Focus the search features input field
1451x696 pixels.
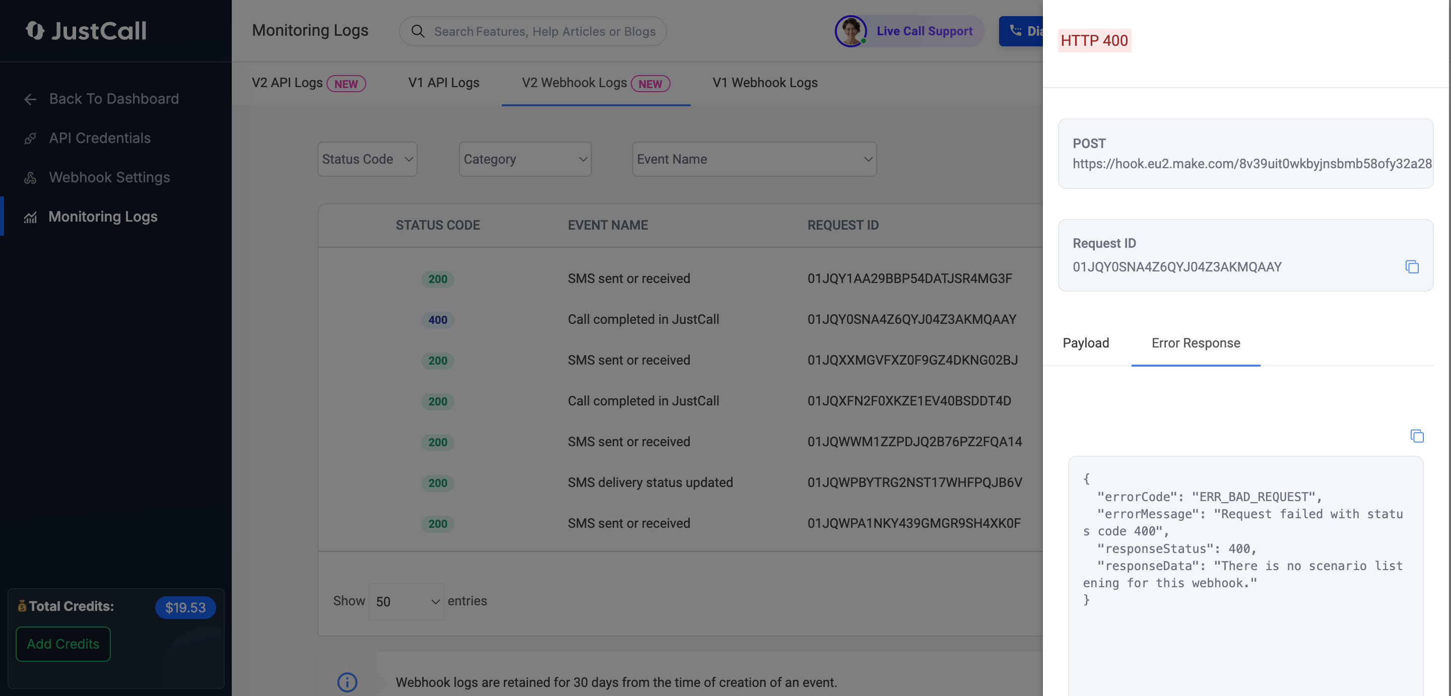pyautogui.click(x=544, y=32)
